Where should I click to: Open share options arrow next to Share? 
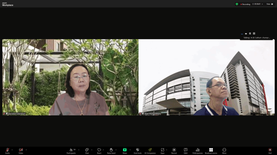point(130,150)
